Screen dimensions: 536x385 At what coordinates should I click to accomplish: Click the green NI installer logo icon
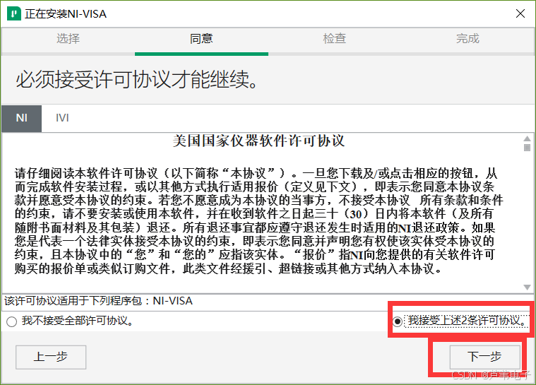point(13,13)
